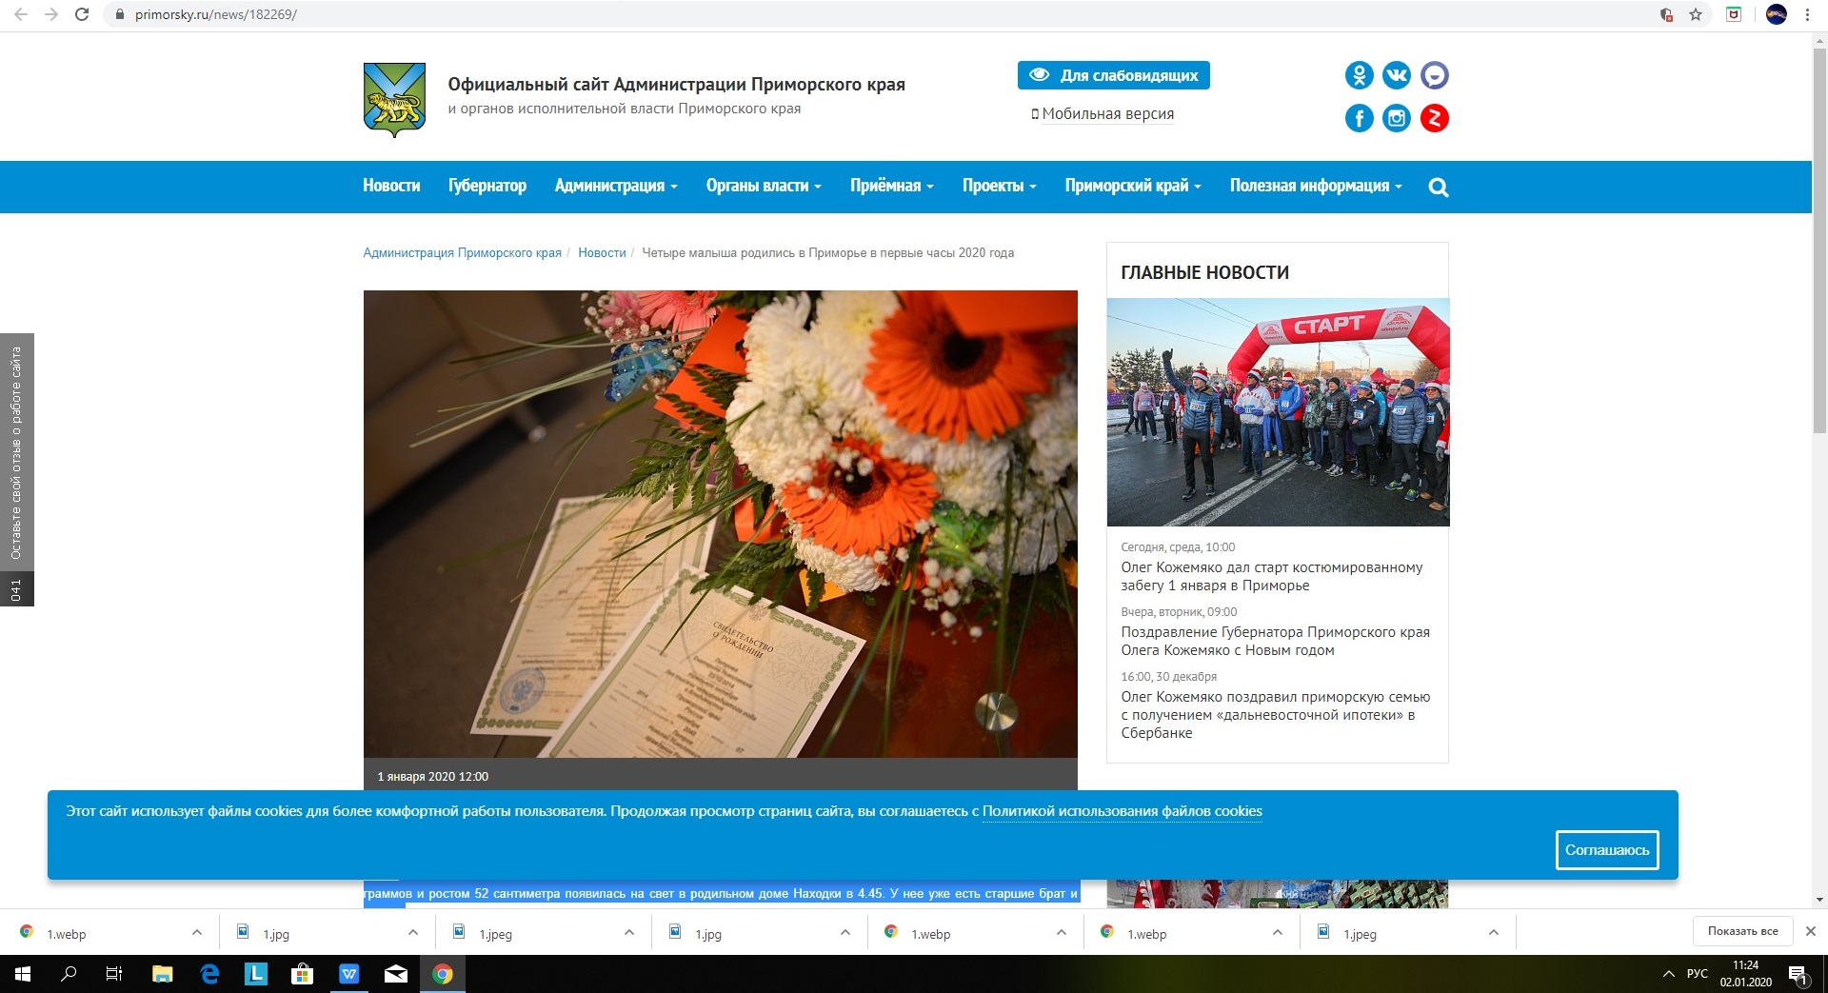This screenshot has height=993, width=1828.
Task: Expand the 'Приёмная' dropdown menu
Action: (892, 186)
